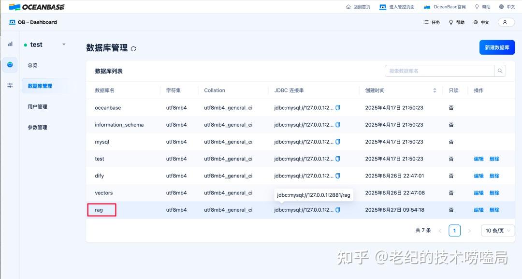Viewport: 522px width, 279px height.
Task: Sort the table by 创建时间 column
Action: (x=434, y=90)
